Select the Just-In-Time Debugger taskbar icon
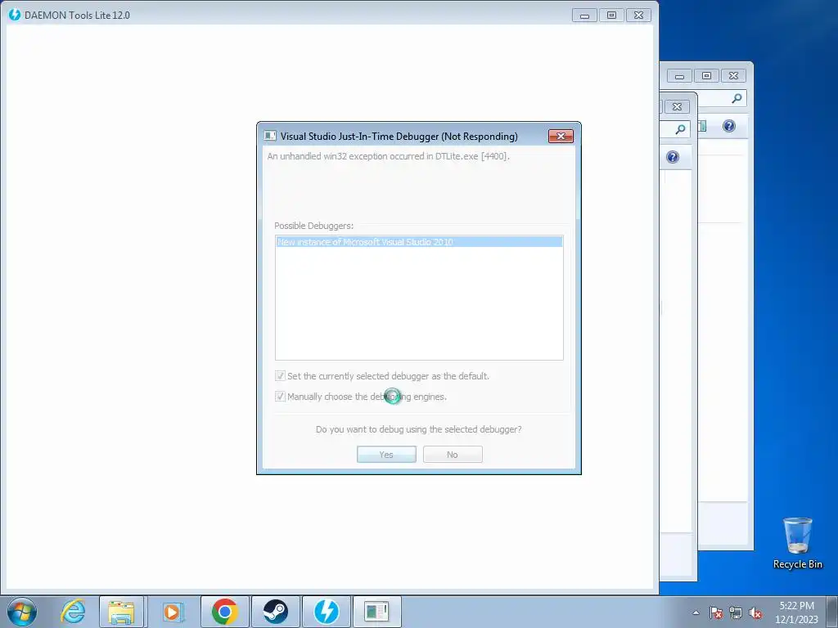The height and width of the screenshot is (628, 838). (x=376, y=612)
